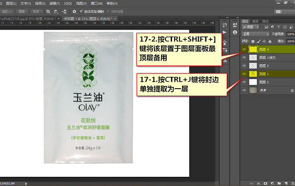
Task: Switch to the 未标题-1 document tab
Action: point(88,19)
